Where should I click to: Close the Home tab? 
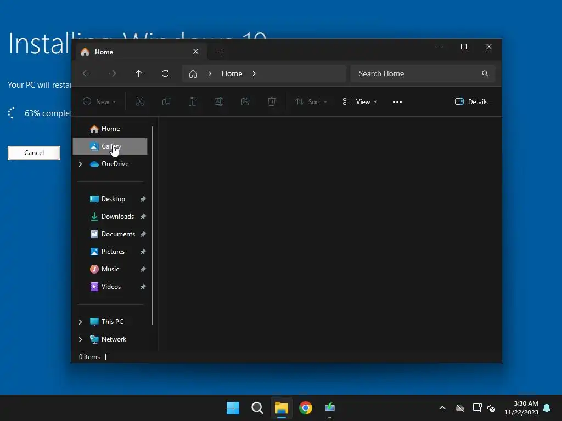pyautogui.click(x=196, y=52)
